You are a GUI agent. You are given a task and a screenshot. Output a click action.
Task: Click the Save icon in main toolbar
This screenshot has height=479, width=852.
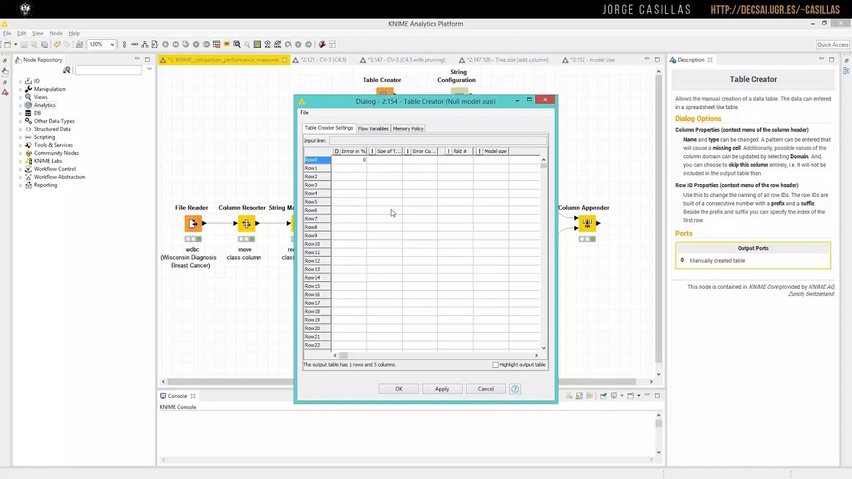tap(24, 45)
